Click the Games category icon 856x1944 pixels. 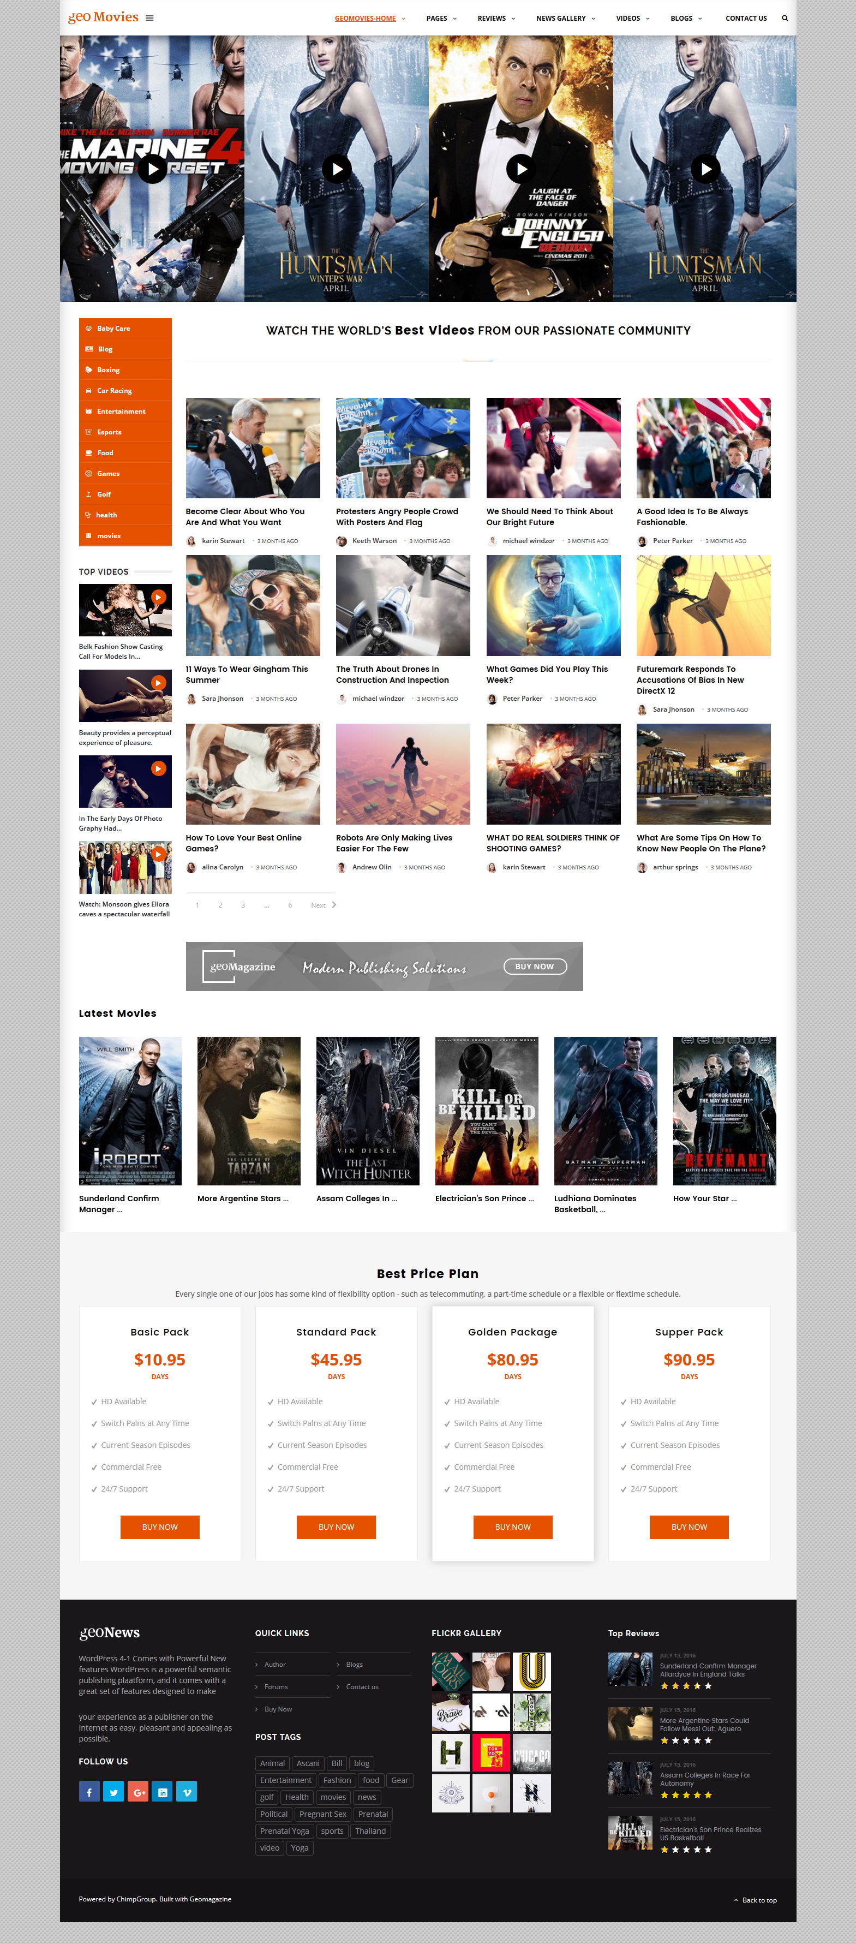88,473
